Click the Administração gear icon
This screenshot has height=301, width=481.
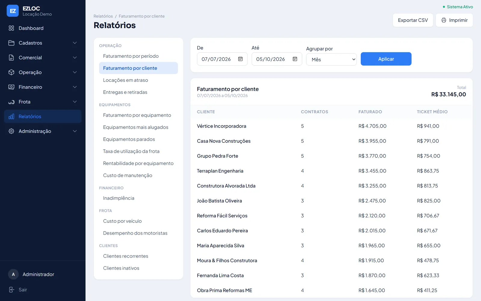(x=11, y=131)
